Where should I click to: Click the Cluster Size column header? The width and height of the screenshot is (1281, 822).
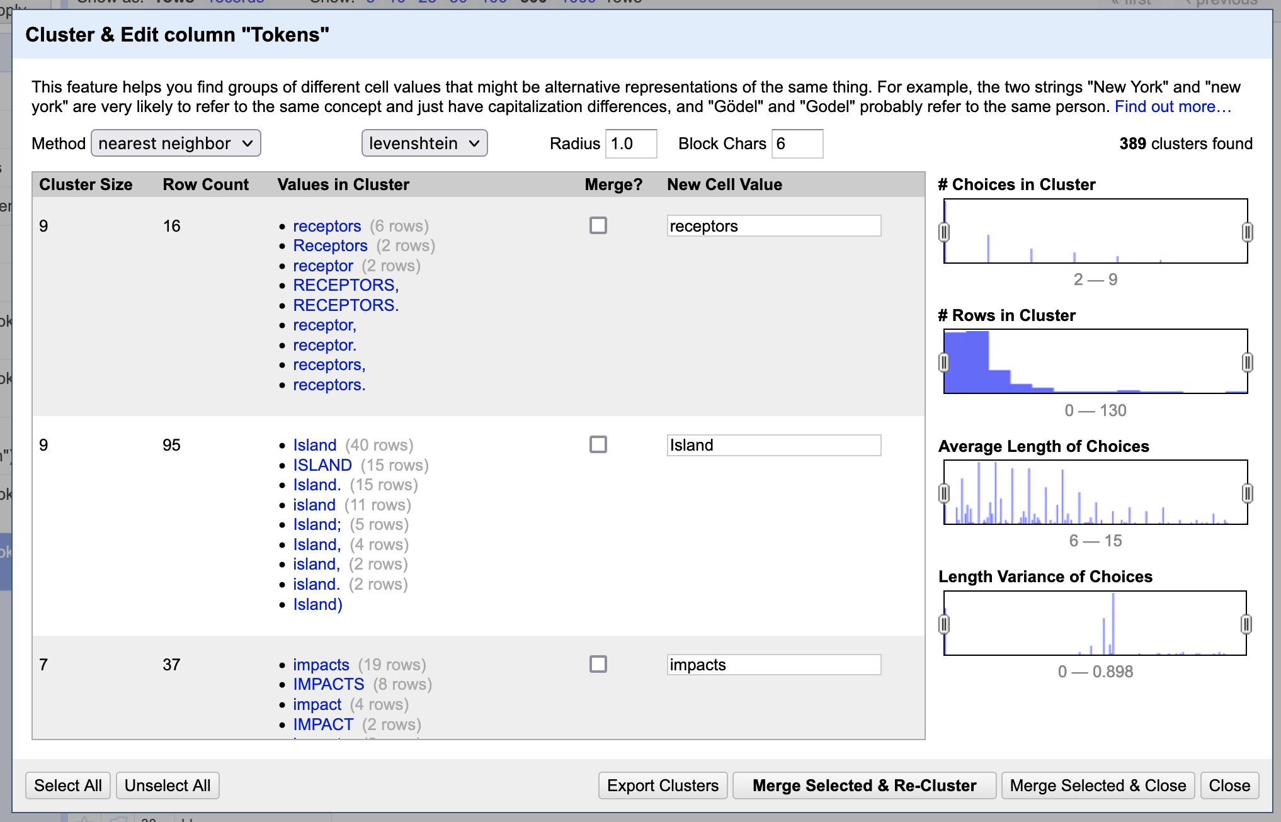pos(86,184)
